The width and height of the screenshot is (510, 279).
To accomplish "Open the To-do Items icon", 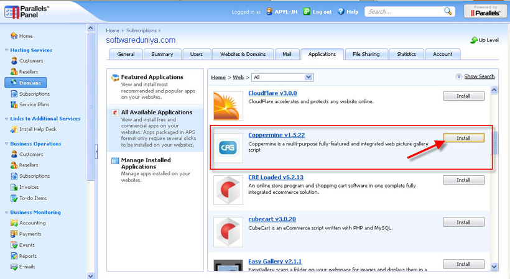I will tap(14, 198).
